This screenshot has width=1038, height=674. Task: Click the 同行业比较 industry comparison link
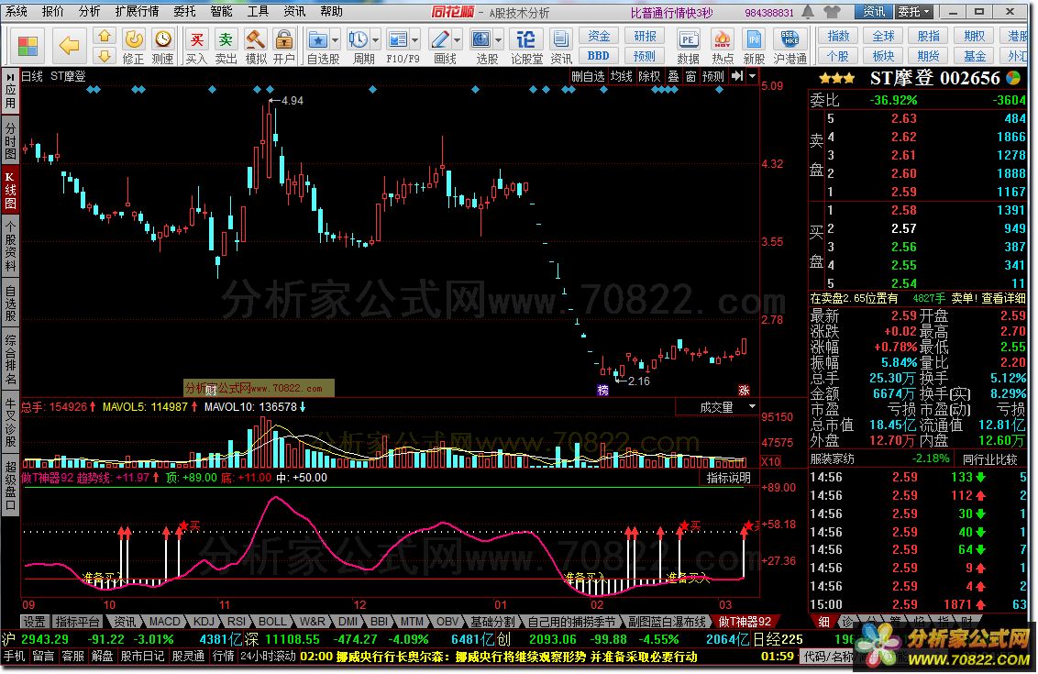[x=989, y=459]
